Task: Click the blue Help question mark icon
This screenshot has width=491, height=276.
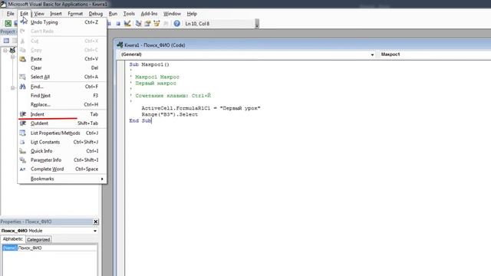Action: pyautogui.click(x=177, y=24)
